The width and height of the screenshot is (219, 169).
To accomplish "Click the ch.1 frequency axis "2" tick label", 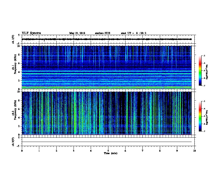I will pos(19,81).
